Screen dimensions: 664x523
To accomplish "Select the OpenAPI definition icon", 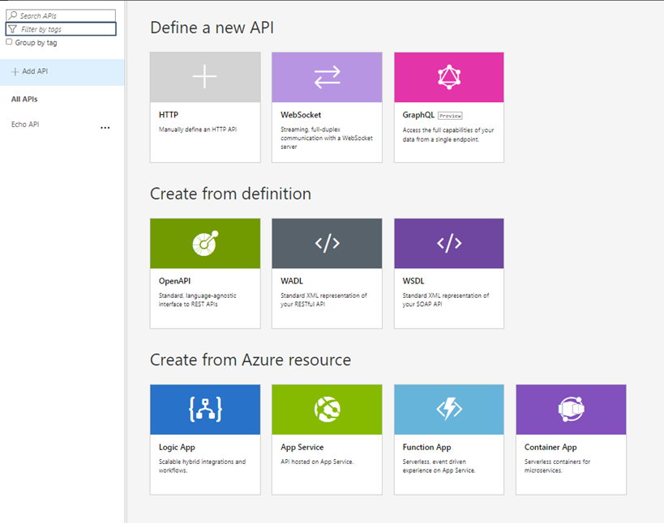I will [204, 242].
